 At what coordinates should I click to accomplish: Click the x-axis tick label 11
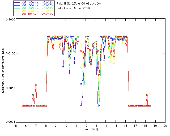point(76,126)
